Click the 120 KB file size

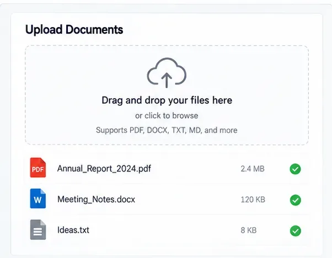coord(253,200)
